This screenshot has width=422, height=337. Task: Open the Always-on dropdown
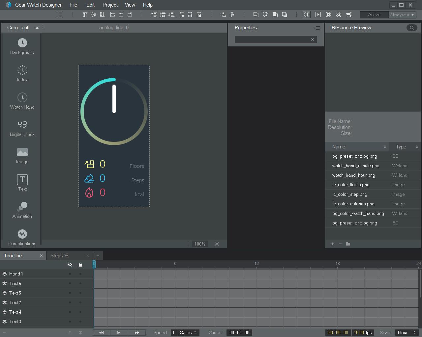(402, 14)
